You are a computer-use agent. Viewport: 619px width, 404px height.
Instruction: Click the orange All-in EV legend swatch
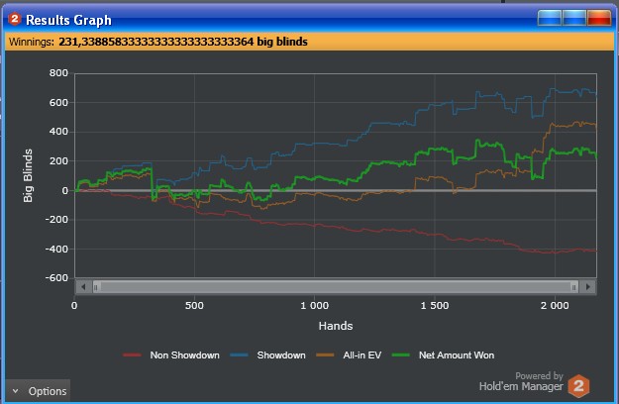click(325, 355)
